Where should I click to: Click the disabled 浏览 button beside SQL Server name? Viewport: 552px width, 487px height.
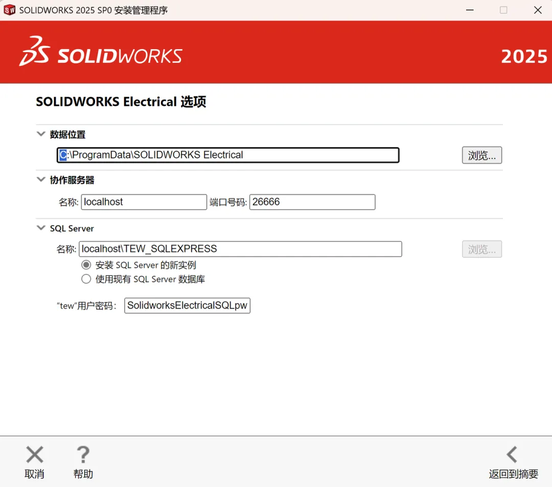[481, 249]
